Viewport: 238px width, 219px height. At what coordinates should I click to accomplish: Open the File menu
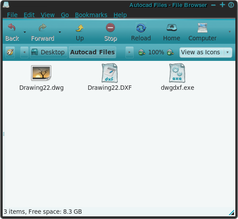click(x=12, y=15)
